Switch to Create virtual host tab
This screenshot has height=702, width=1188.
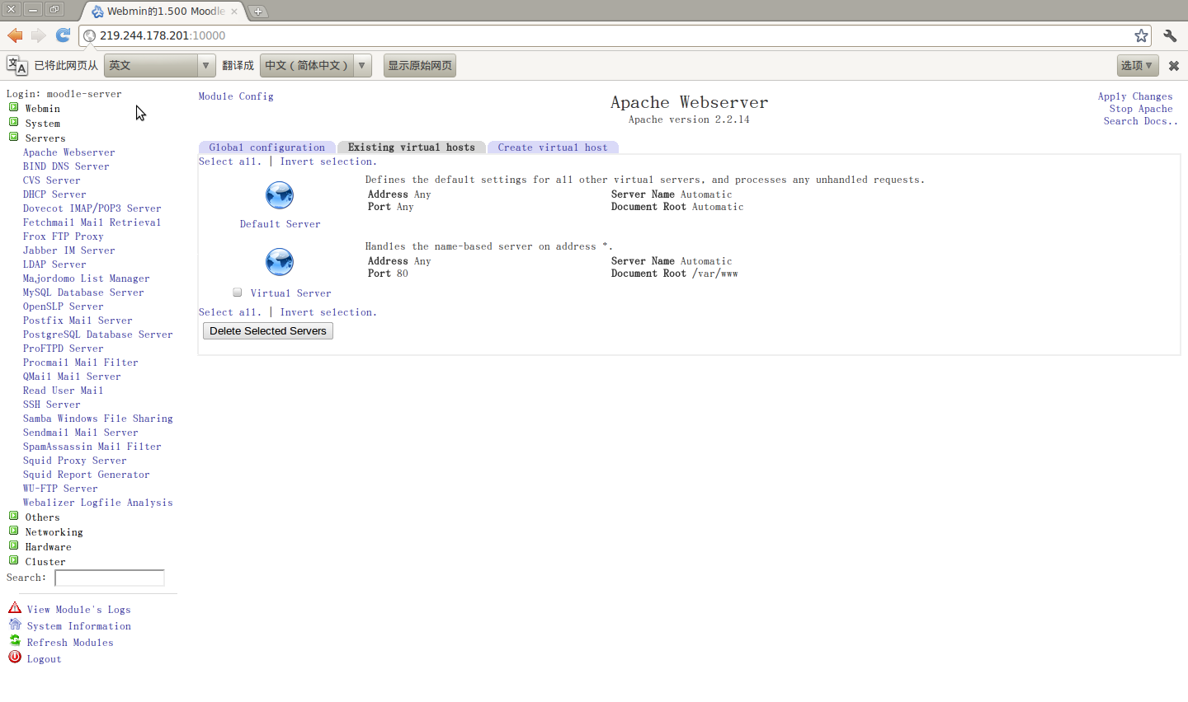pos(553,147)
